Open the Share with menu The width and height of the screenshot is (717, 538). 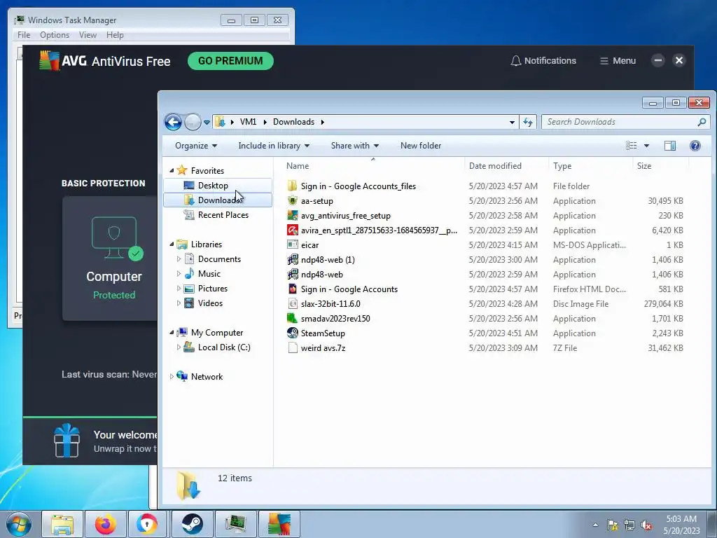click(355, 146)
